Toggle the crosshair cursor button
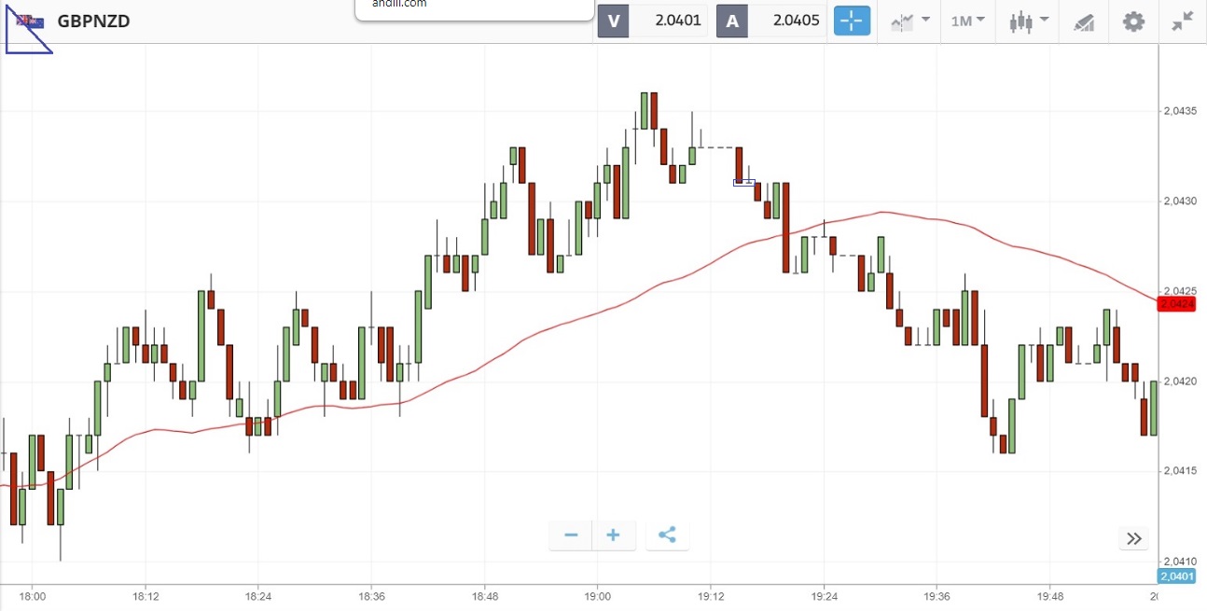The width and height of the screenshot is (1207, 611). tap(851, 21)
